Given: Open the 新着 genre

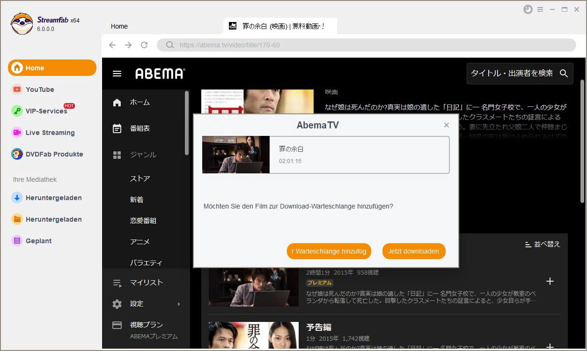Looking at the screenshot, I should tap(137, 200).
